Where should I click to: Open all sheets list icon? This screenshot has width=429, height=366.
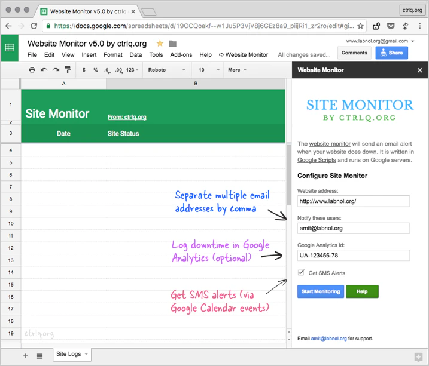(39, 356)
